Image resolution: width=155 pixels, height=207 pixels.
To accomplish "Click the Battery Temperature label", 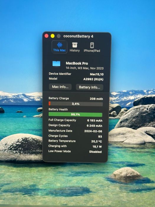I will (x=62, y=141).
